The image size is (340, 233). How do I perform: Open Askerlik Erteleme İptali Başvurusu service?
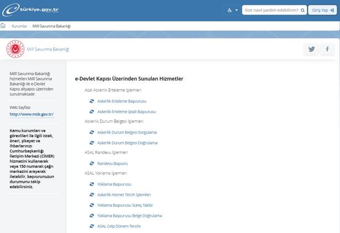click(126, 112)
